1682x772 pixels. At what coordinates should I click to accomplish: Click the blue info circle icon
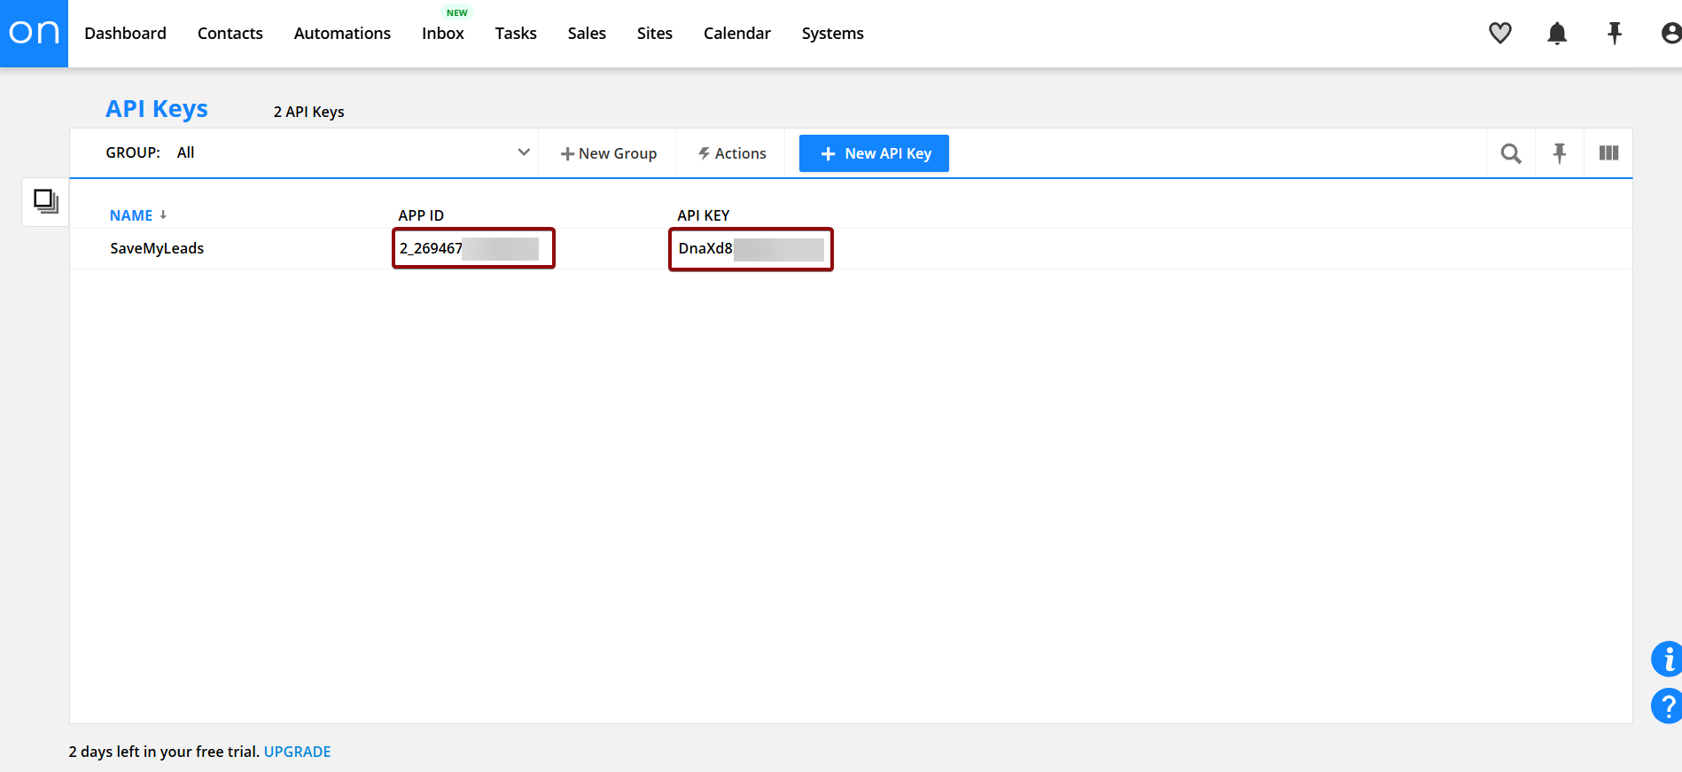(1666, 659)
